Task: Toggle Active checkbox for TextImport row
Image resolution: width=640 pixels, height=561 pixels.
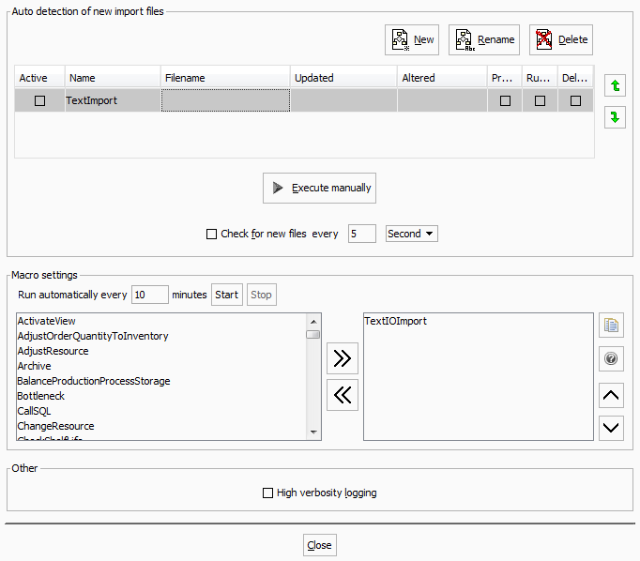Action: [x=39, y=100]
